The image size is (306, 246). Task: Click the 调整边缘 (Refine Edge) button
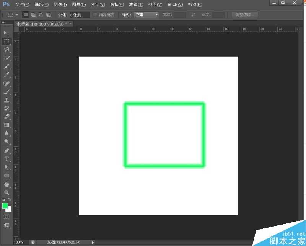[x=245, y=15]
